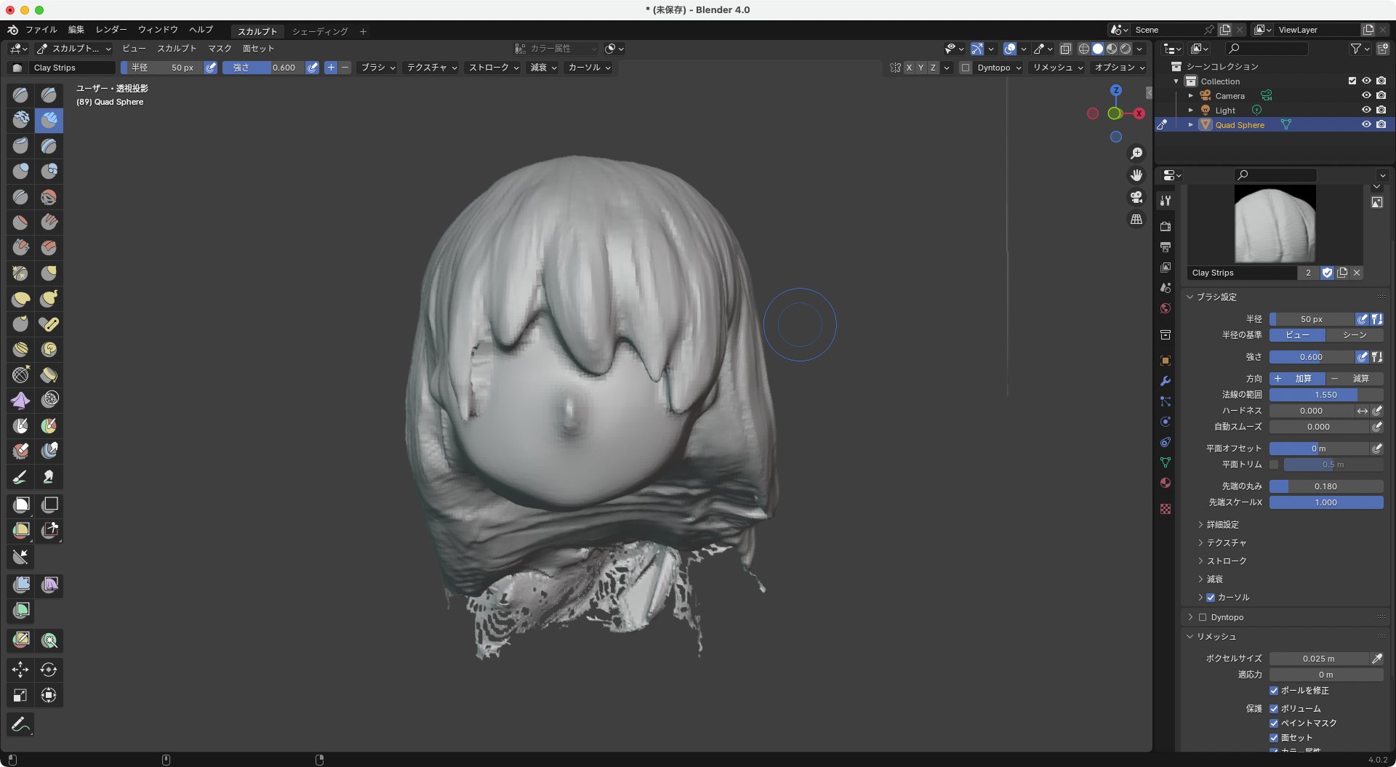The height and width of the screenshot is (767, 1396).
Task: Set radius unit to シーン
Action: point(1355,335)
